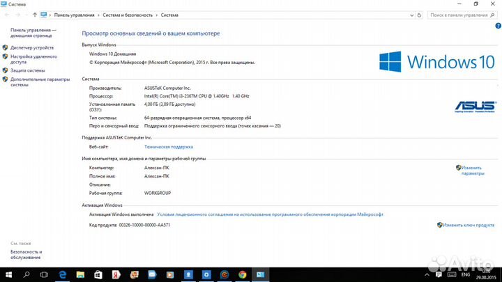The height and width of the screenshot is (282, 502).
Task: Select workgroup value WORKGROUP
Action: coord(158,193)
